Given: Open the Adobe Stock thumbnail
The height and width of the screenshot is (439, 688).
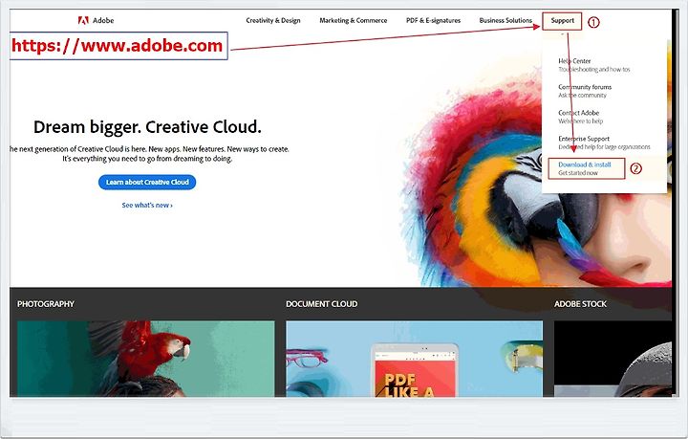Looking at the screenshot, I should click(613, 359).
